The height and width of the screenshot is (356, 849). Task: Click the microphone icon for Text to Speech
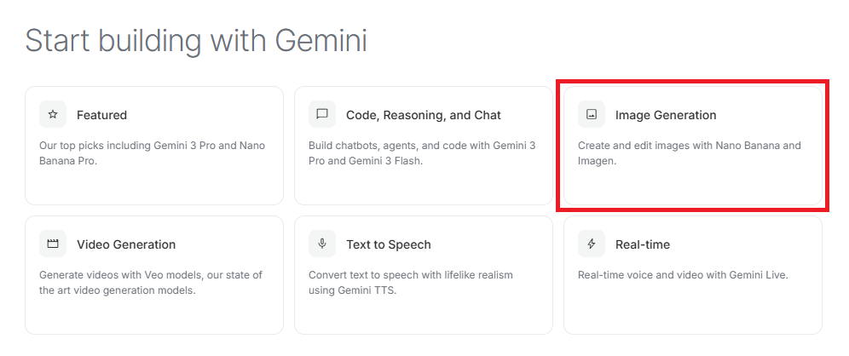(322, 244)
